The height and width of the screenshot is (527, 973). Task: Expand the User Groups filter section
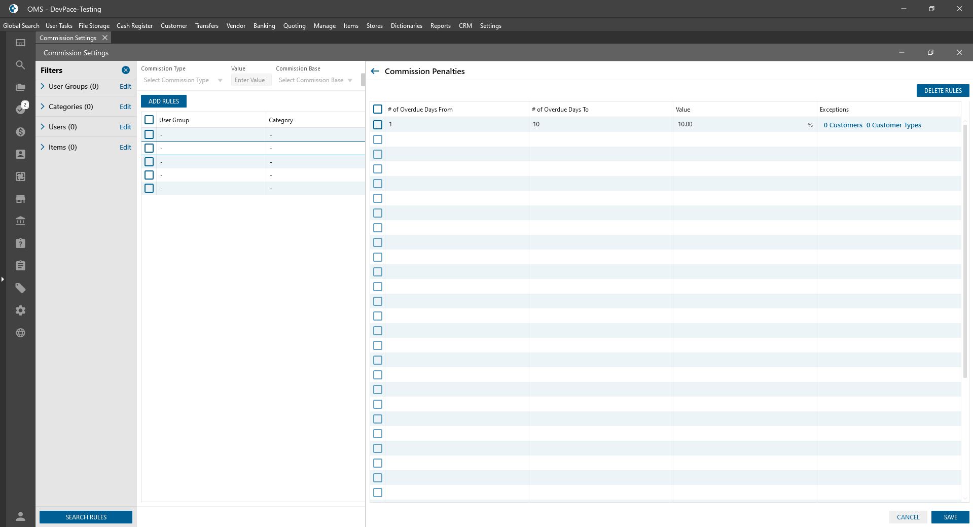pos(43,86)
